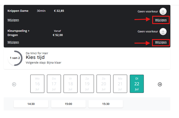Image resolution: width=179 pixels, height=118 pixels.
Task: Click the Kies tijd heading
Action: coord(37,57)
